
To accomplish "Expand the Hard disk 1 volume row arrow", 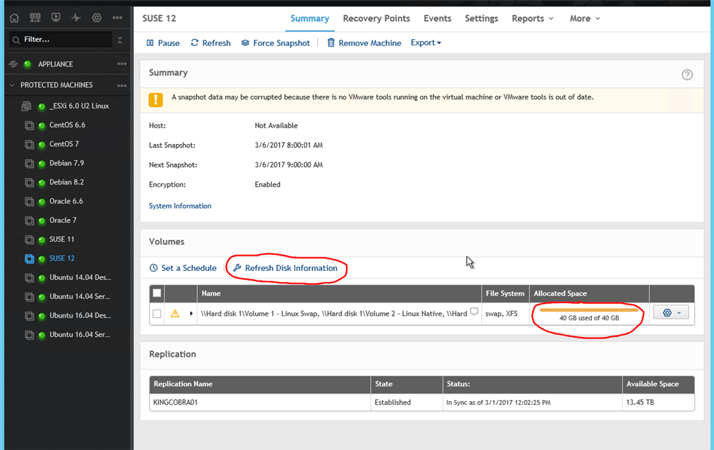I will (191, 313).
